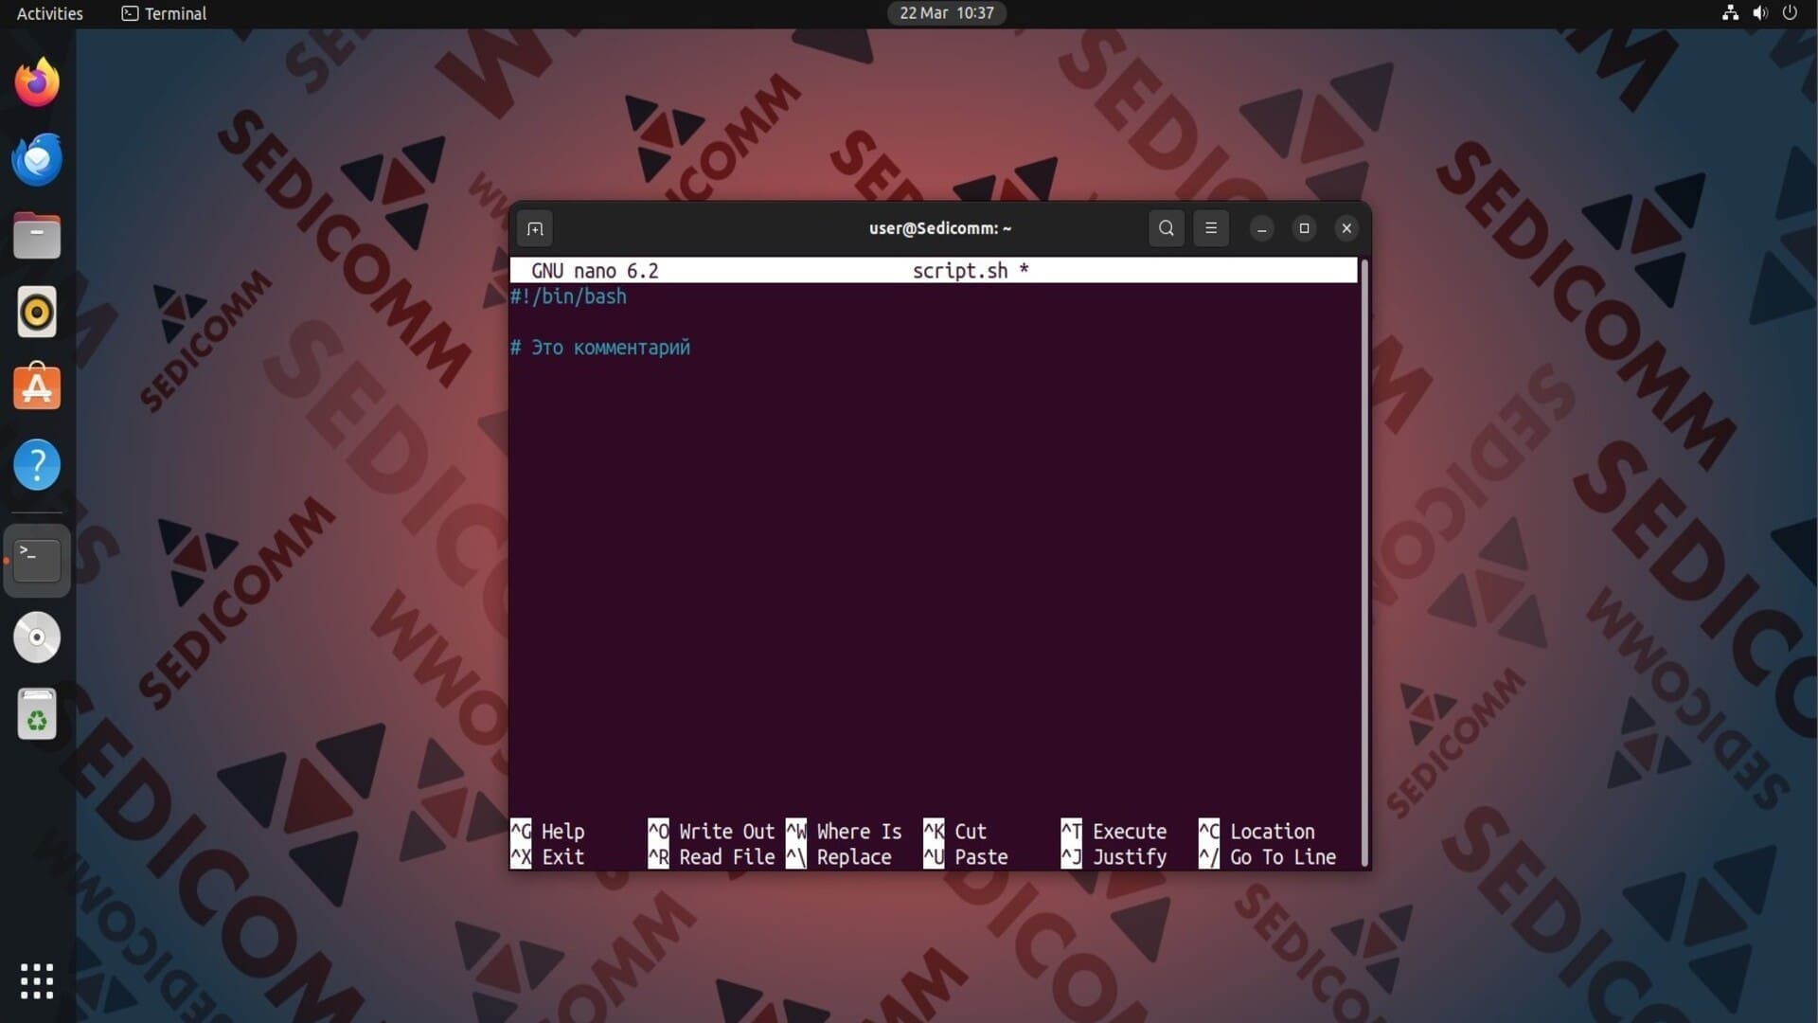Launch Firefox from the dock
Viewport: 1818px width, 1023px height.
pyautogui.click(x=37, y=82)
